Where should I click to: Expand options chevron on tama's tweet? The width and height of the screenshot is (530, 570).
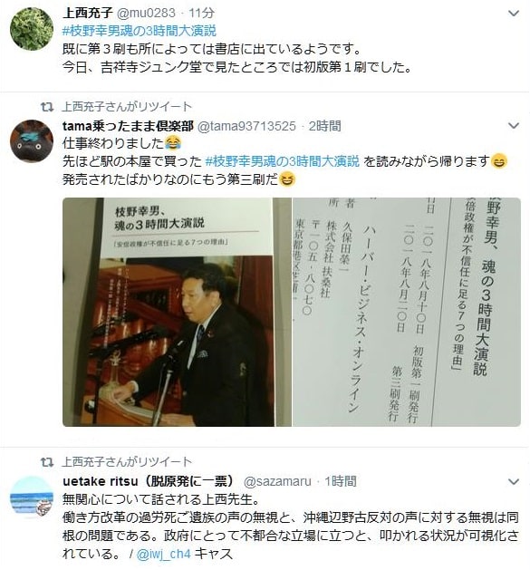tap(514, 126)
